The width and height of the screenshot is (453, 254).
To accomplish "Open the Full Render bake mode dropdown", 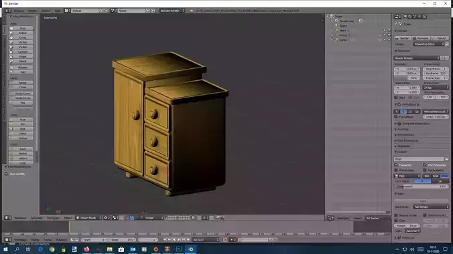I will tap(432, 207).
